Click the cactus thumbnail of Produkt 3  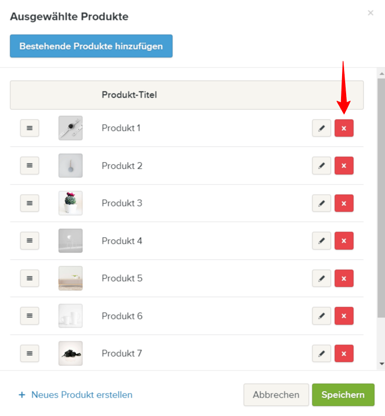71,203
